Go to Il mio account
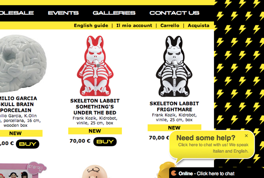The height and width of the screenshot is (178, 264). point(134,26)
